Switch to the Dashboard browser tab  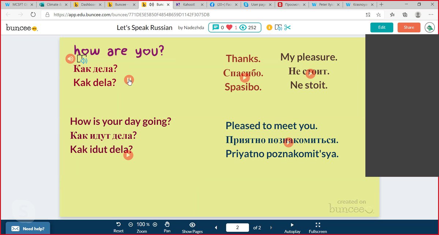click(x=87, y=5)
